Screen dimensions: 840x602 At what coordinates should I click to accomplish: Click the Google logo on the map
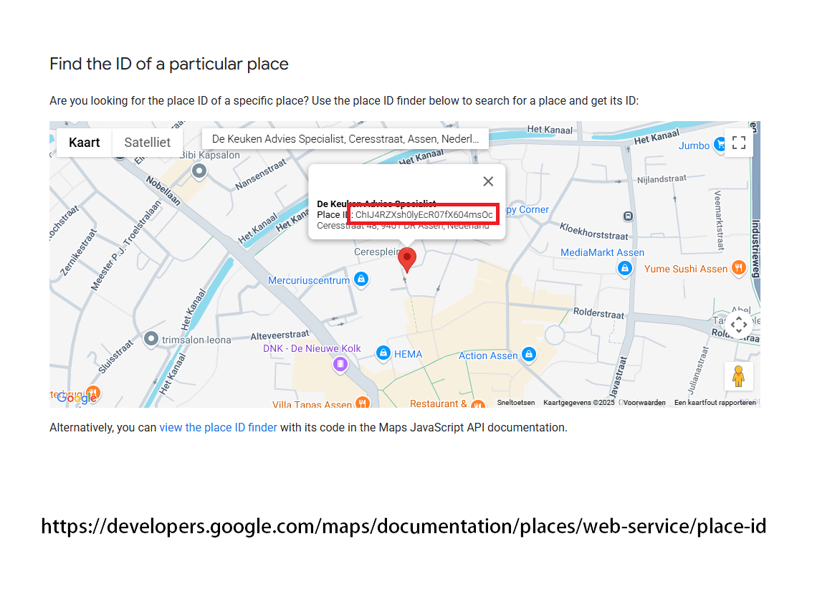coord(77,398)
